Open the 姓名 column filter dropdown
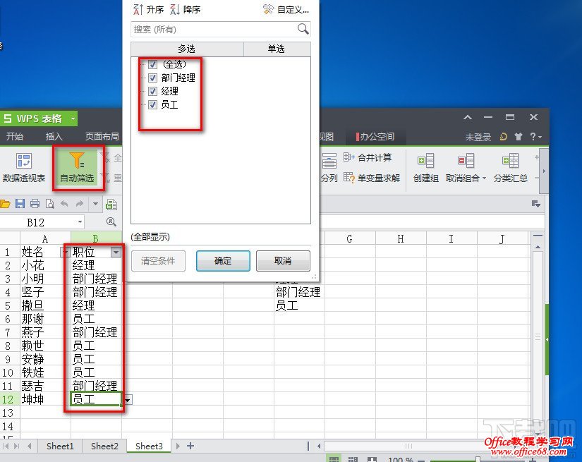The width and height of the screenshot is (582, 462). pos(65,253)
